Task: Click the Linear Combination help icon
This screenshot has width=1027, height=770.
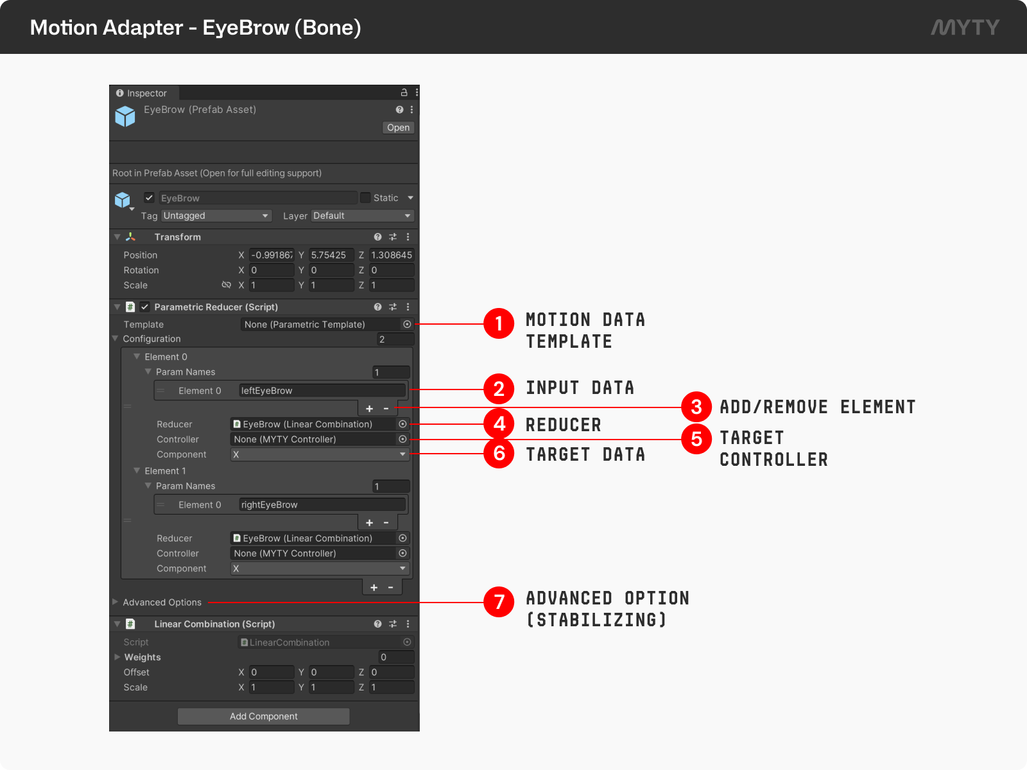Action: (x=377, y=624)
